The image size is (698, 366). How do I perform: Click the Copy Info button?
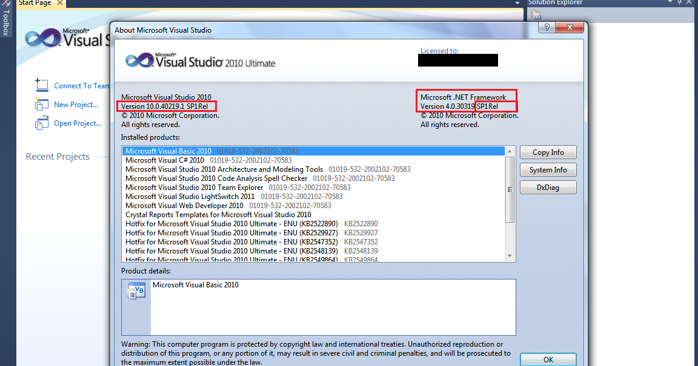tap(548, 152)
